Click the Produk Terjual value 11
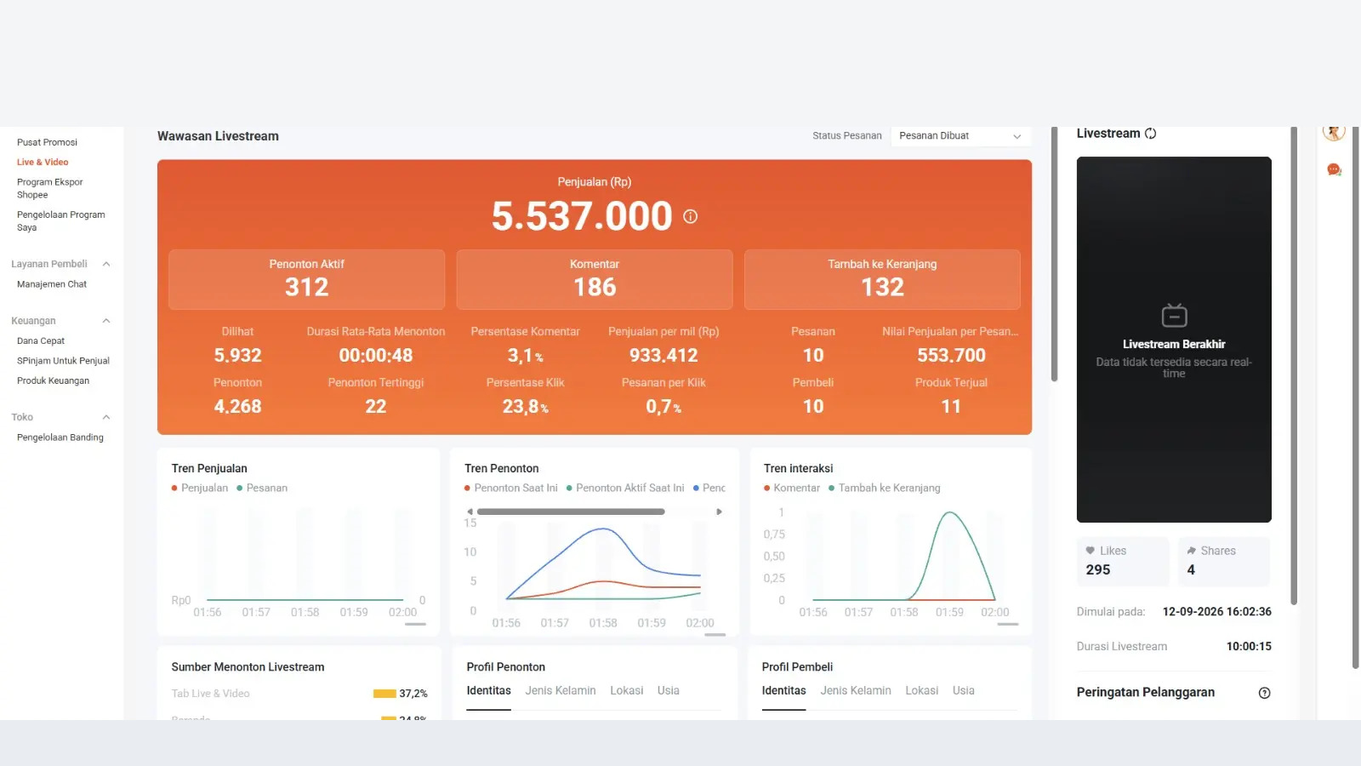This screenshot has height=766, width=1361. [x=951, y=407]
